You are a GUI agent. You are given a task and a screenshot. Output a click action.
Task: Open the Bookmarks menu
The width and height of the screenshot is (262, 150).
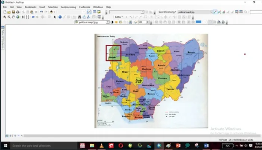(30, 7)
